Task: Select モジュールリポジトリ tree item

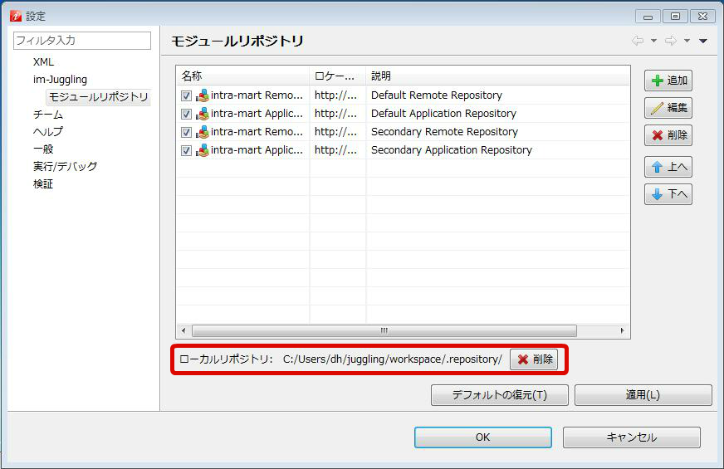Action: 98,97
